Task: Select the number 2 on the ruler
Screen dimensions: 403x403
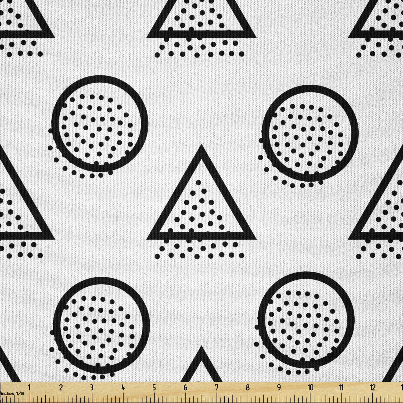Action: tap(61, 387)
